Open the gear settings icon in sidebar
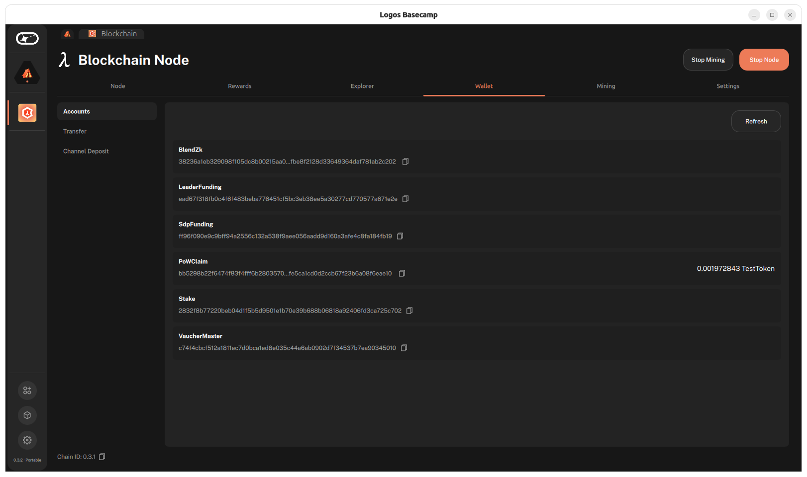This screenshot has height=477, width=807. (x=27, y=440)
